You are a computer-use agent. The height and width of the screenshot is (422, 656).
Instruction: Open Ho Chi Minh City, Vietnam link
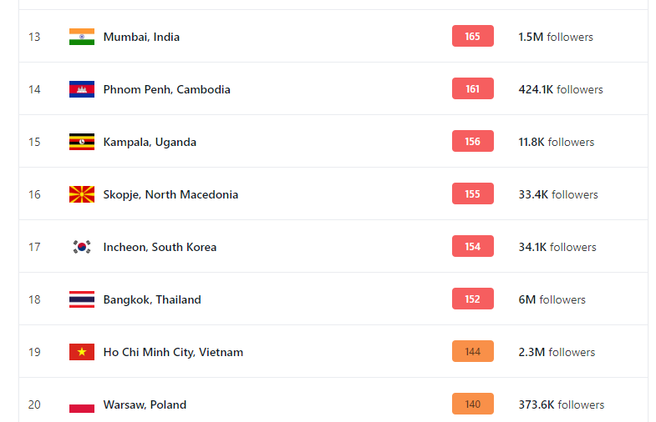click(x=173, y=353)
